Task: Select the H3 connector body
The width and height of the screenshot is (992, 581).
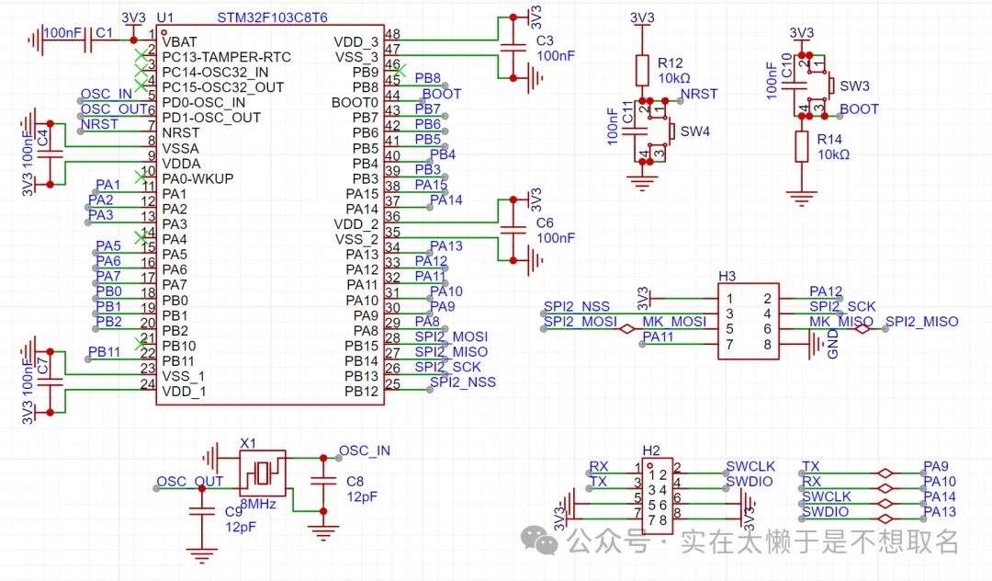Action: point(748,321)
